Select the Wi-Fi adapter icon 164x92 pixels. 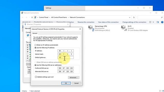click(x=124, y=28)
